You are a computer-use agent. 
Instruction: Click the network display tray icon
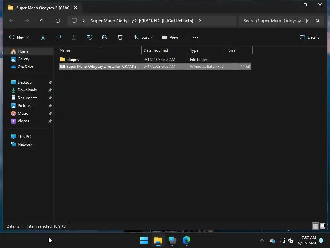tap(282, 240)
